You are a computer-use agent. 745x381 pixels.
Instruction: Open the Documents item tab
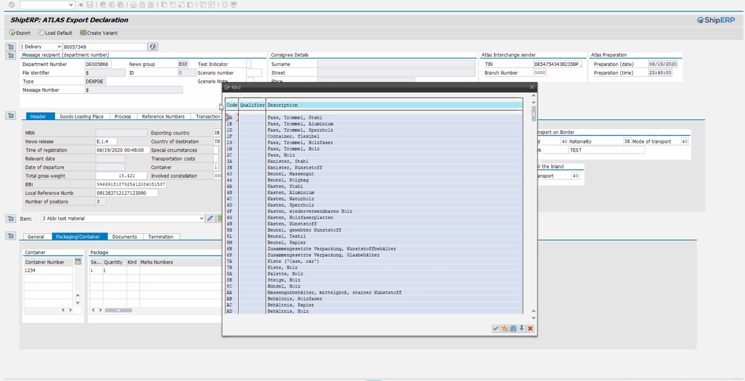125,237
